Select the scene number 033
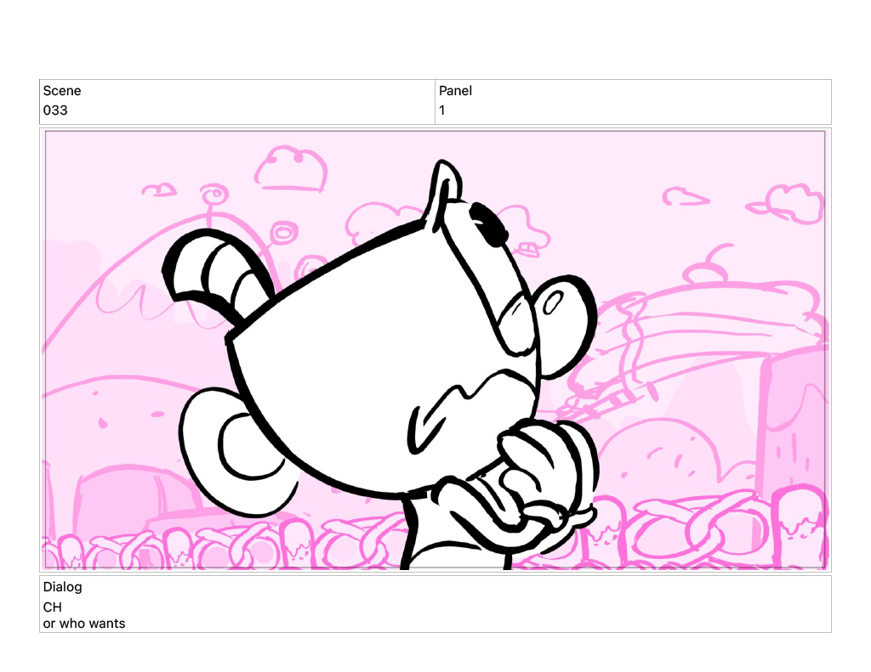 pyautogui.click(x=55, y=110)
